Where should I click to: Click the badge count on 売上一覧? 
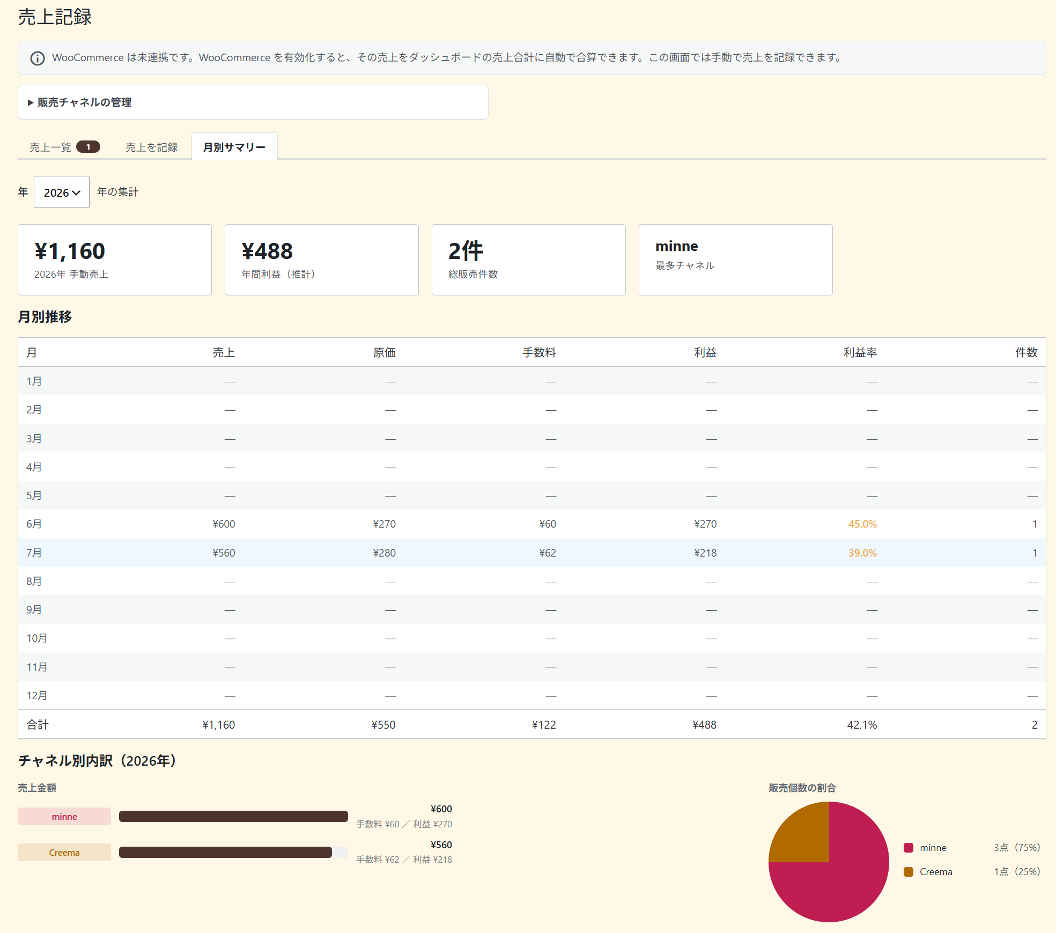coord(88,146)
